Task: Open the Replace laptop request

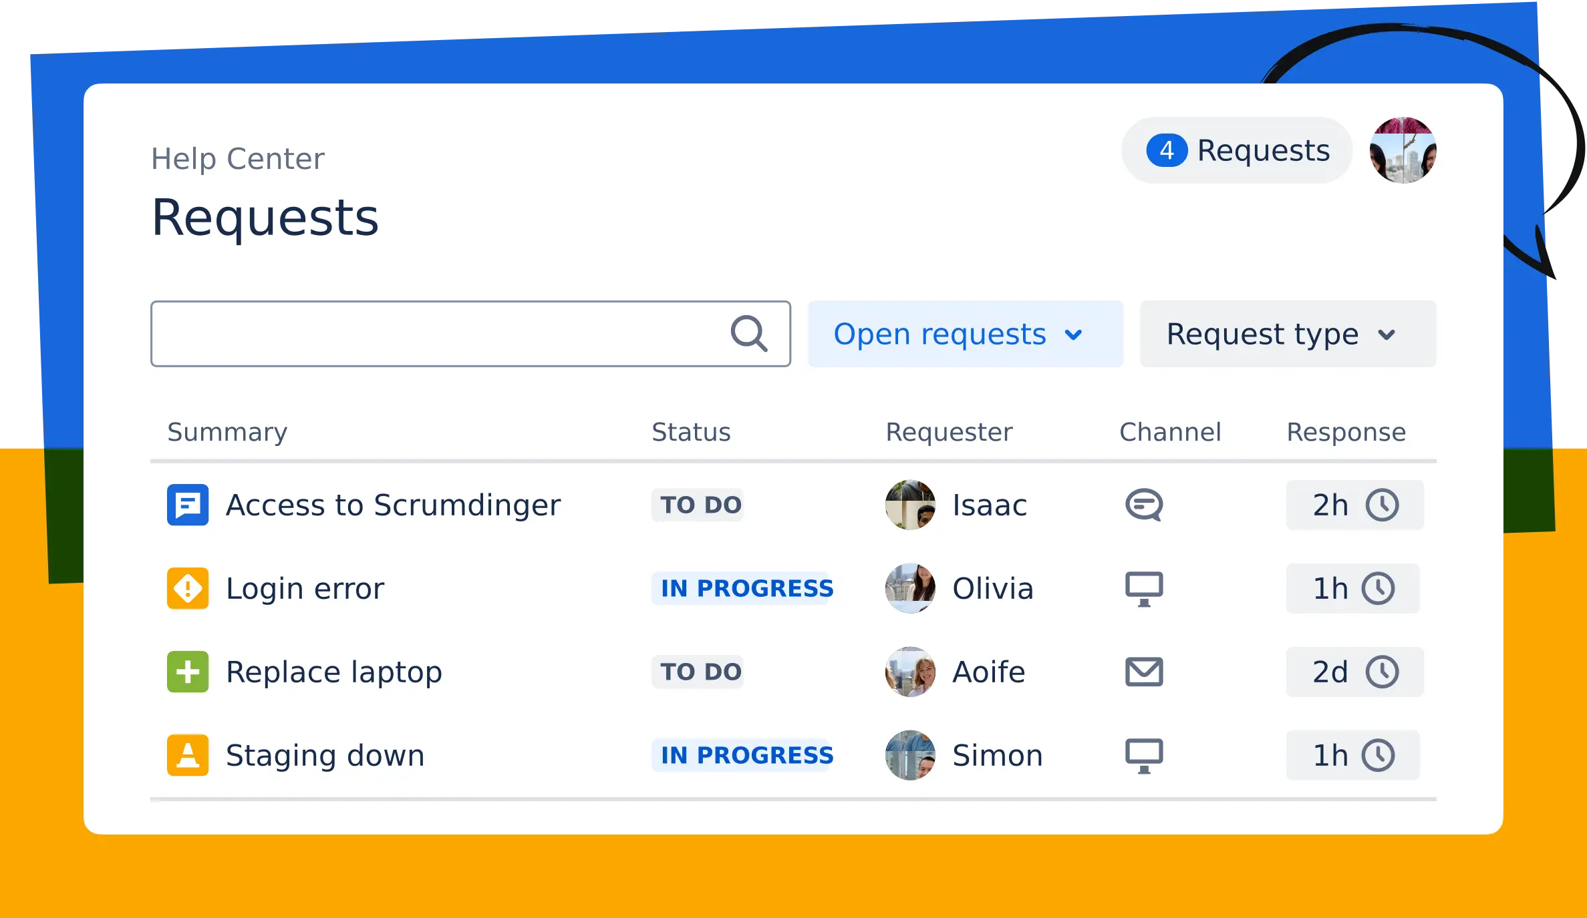Action: [x=334, y=672]
